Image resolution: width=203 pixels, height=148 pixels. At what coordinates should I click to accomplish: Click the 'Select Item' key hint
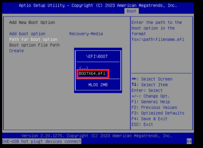click(x=150, y=85)
